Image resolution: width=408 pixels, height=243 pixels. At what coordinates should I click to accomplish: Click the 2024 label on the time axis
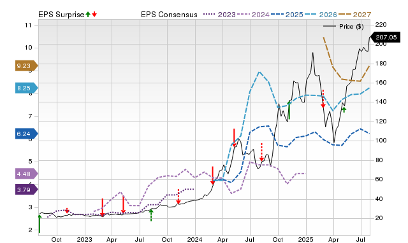pyautogui.click(x=194, y=239)
